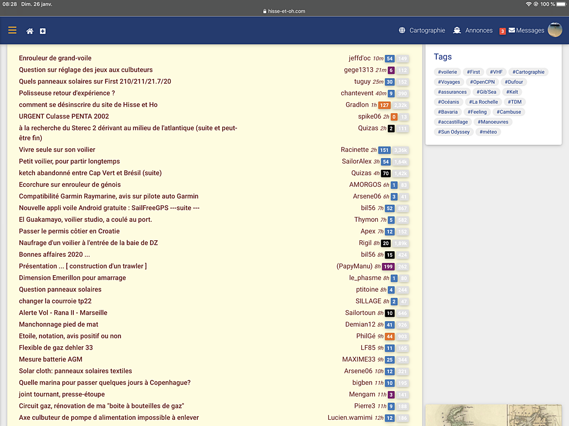Open the Cartographie menu item

427,31
